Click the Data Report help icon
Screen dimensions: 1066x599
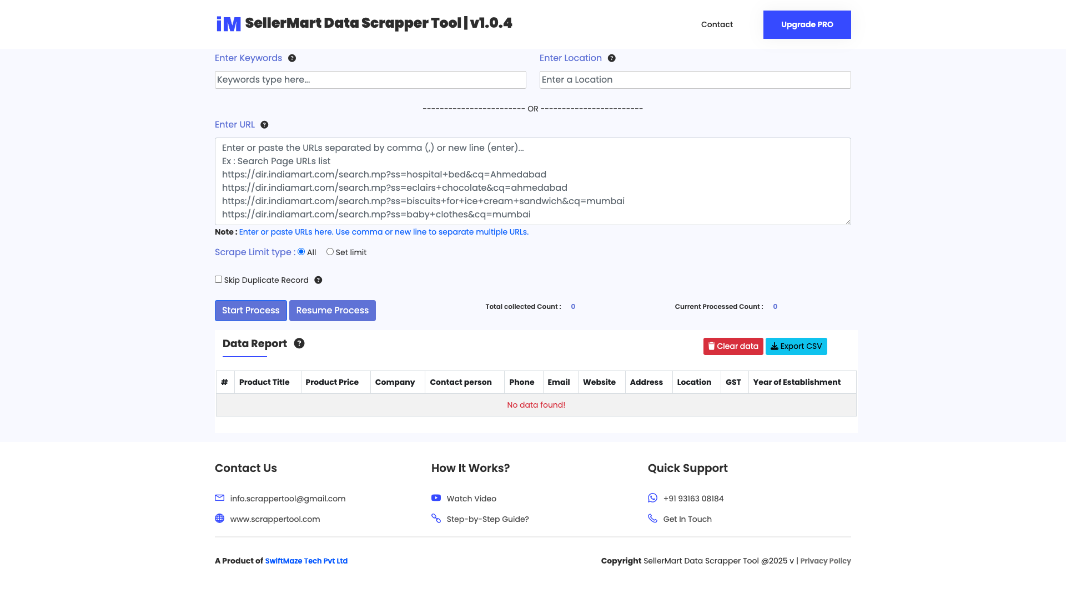coord(299,343)
